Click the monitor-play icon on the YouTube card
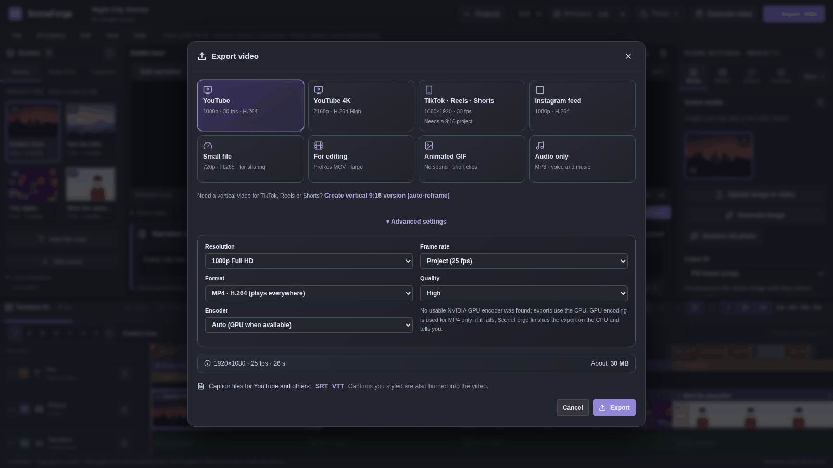833x468 pixels. point(208,90)
